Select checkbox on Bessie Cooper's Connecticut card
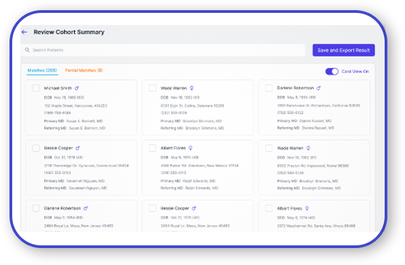 click(36, 148)
